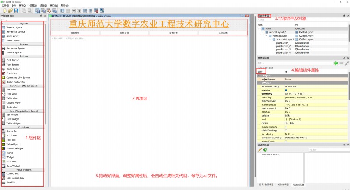Open the first menu bar item 文件(F)
The height and width of the screenshot is (190, 350).
point(5,5)
